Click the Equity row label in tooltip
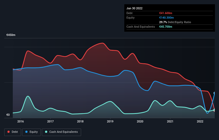Viewport: 219px width, 140px height. click(x=130, y=18)
